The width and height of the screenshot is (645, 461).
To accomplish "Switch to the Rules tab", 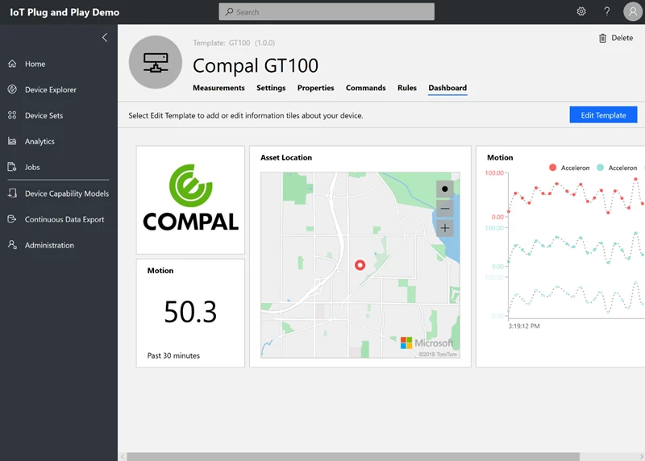I will pos(407,88).
